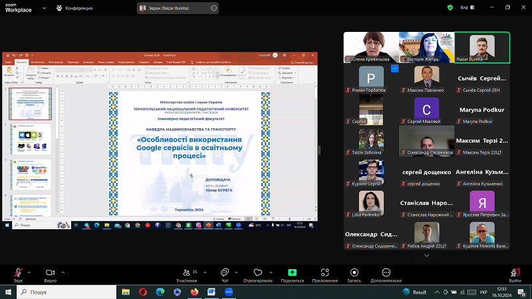Image resolution: width=532 pixels, height=299 pixels.
Task: Launch Opera browser from the taskbar
Action: 143,292
